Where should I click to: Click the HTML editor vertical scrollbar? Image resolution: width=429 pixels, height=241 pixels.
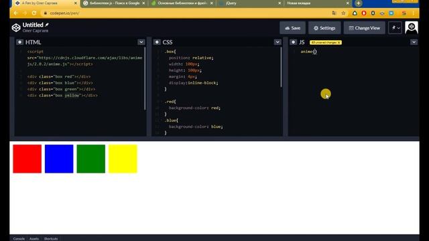[x=145, y=79]
